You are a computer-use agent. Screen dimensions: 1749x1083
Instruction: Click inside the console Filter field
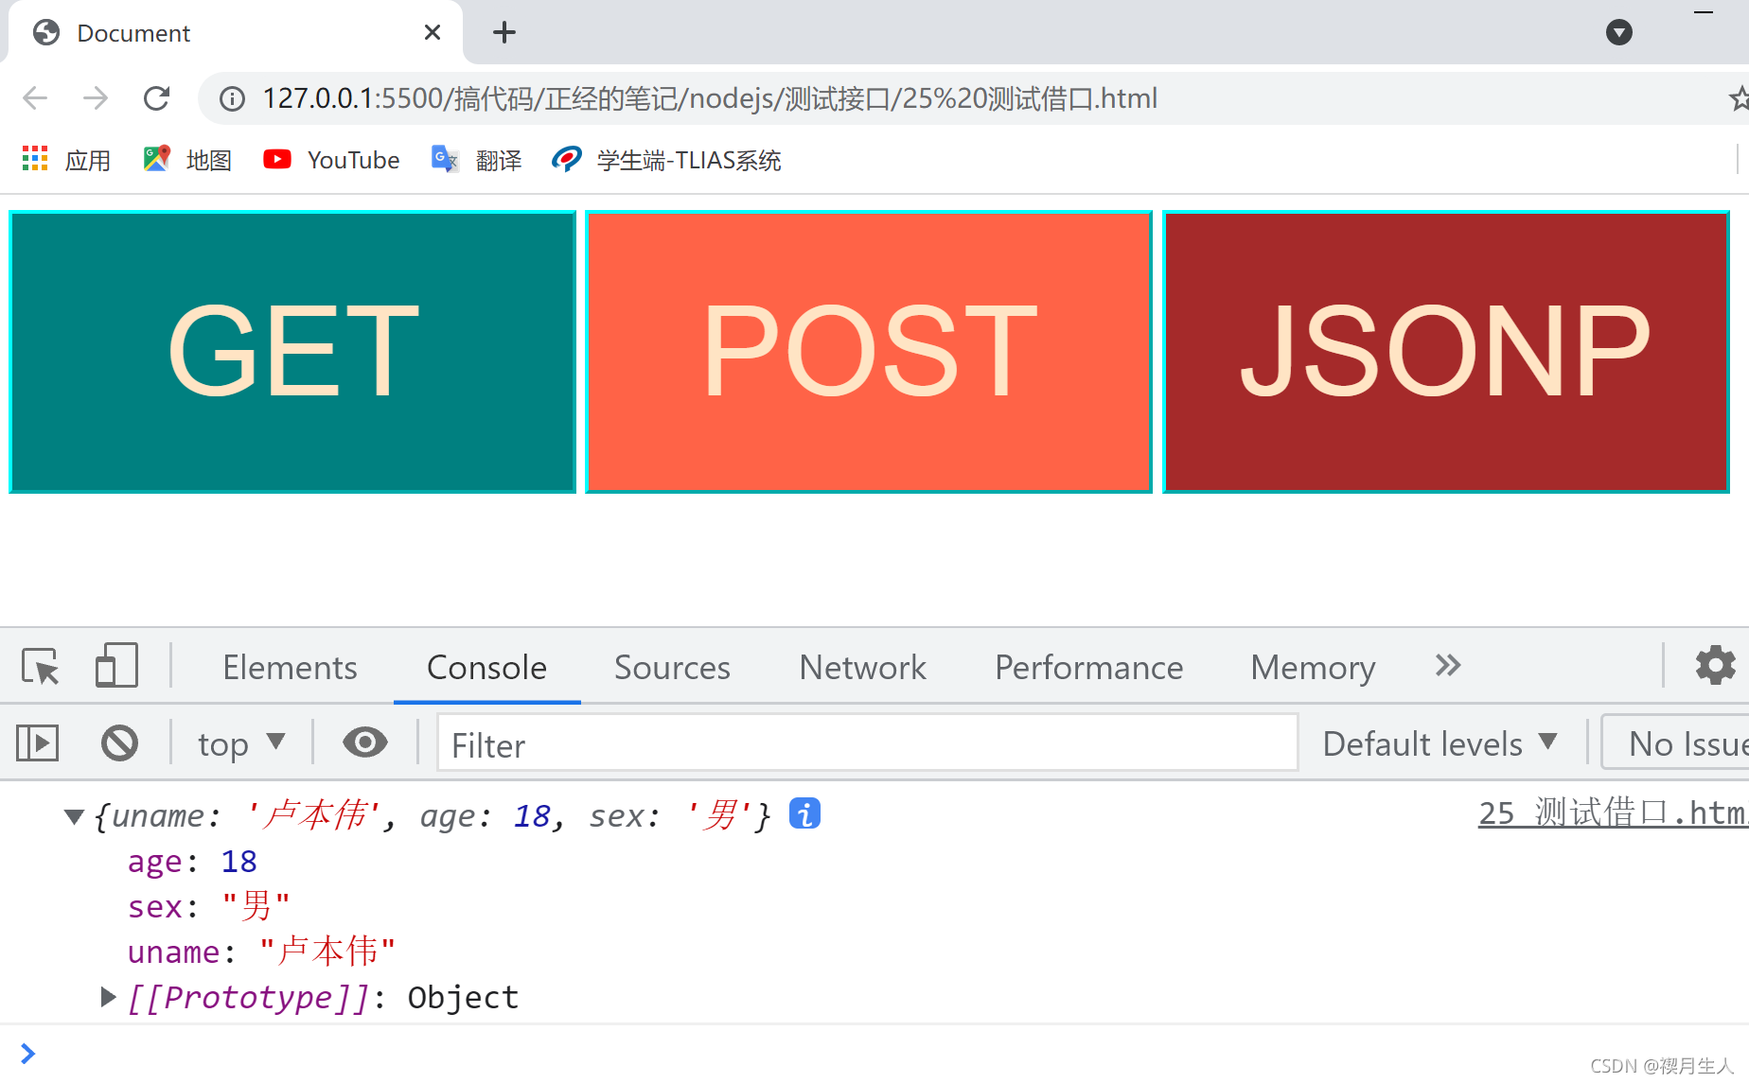866,743
